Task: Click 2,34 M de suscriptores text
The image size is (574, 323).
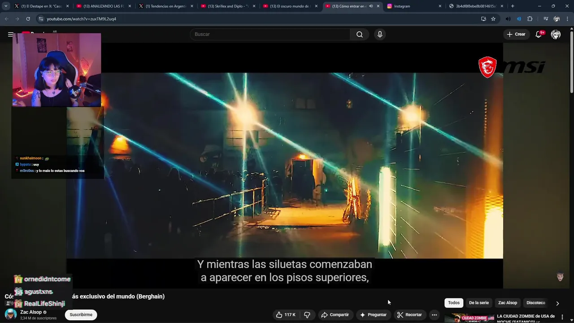Action: 38,318
